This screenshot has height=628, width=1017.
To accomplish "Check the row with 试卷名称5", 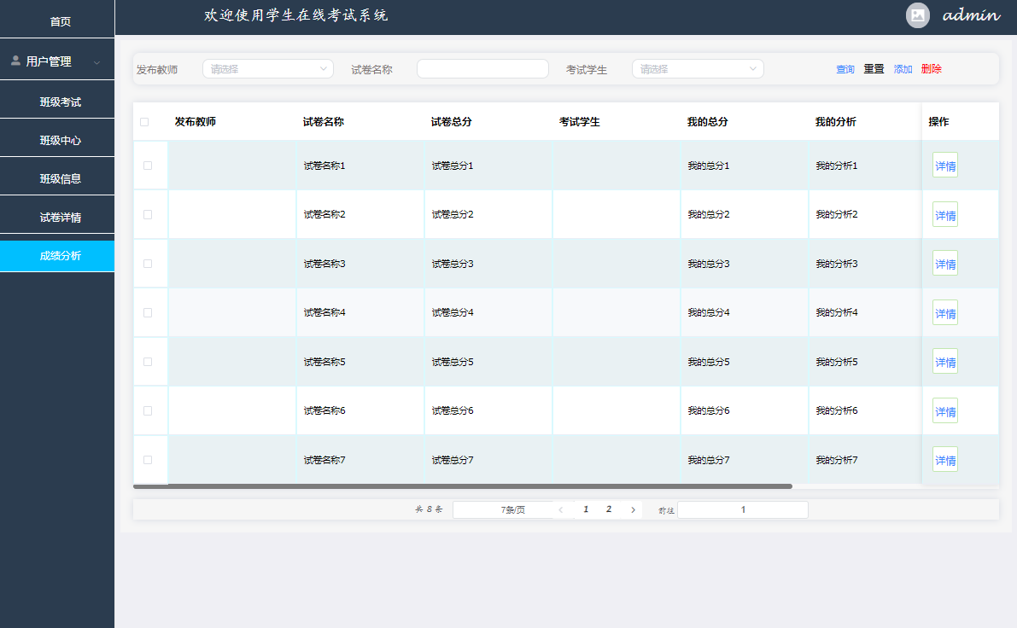I will tap(148, 363).
